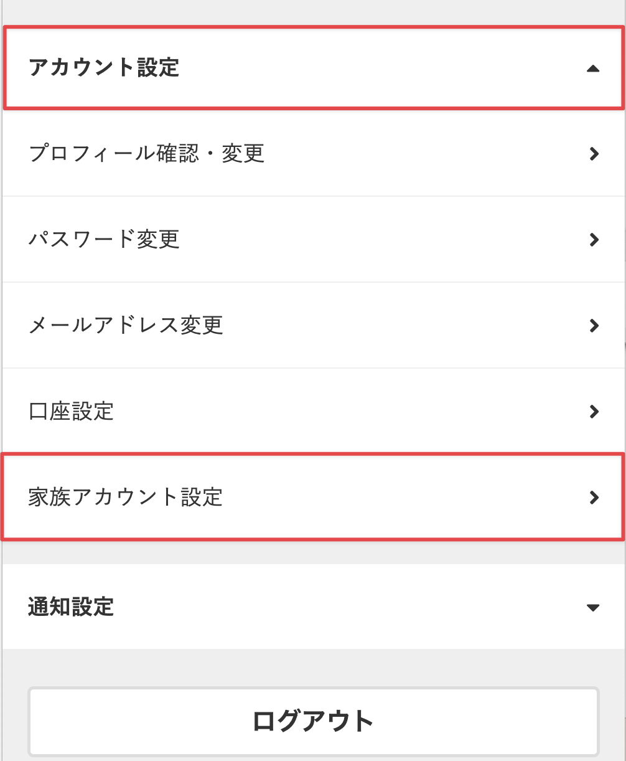This screenshot has width=626, height=761.
Task: Click chevron icon beside 口座設定
Action: [594, 412]
